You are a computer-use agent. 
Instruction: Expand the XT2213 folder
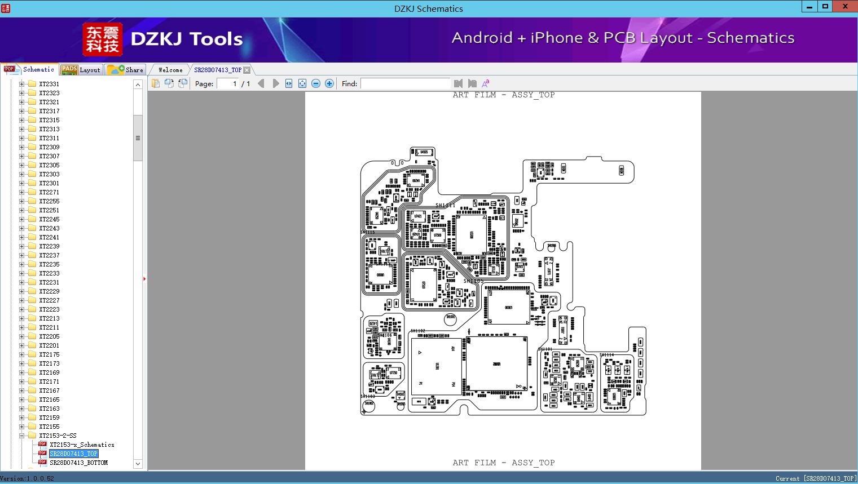(22, 318)
